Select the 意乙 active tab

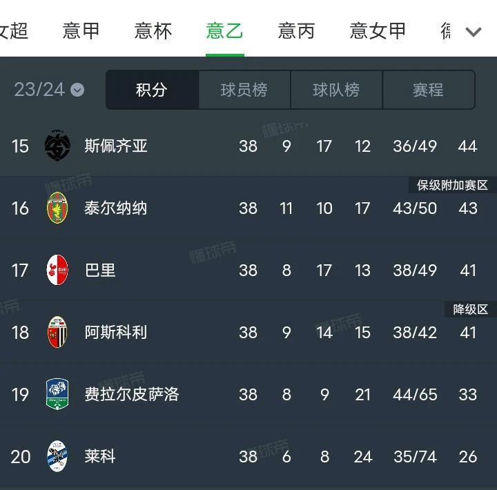coord(225,31)
